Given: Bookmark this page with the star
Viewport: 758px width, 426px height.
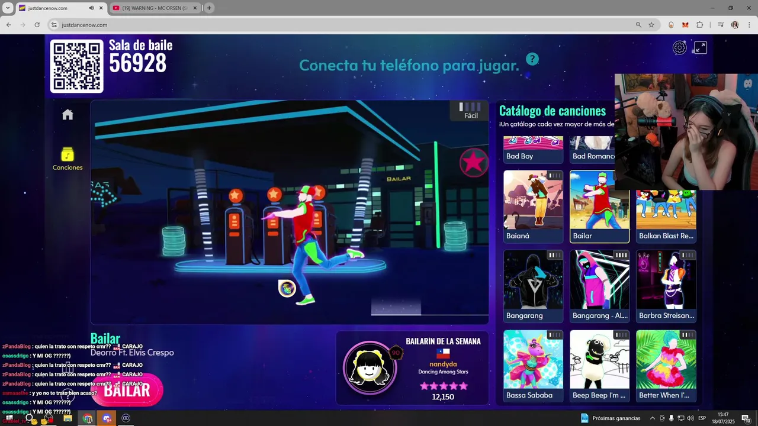Looking at the screenshot, I should coord(651,25).
